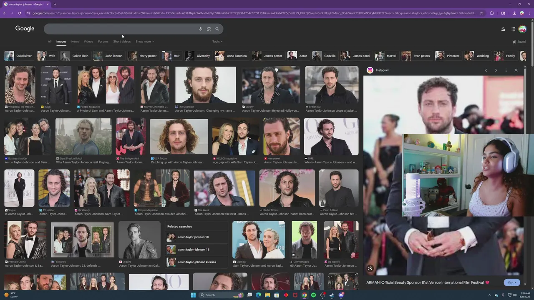Go to the Forums tab
The width and height of the screenshot is (534, 300).
coord(103,41)
